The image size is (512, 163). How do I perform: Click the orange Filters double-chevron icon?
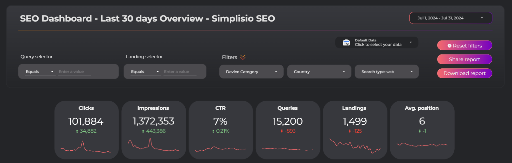(243, 57)
